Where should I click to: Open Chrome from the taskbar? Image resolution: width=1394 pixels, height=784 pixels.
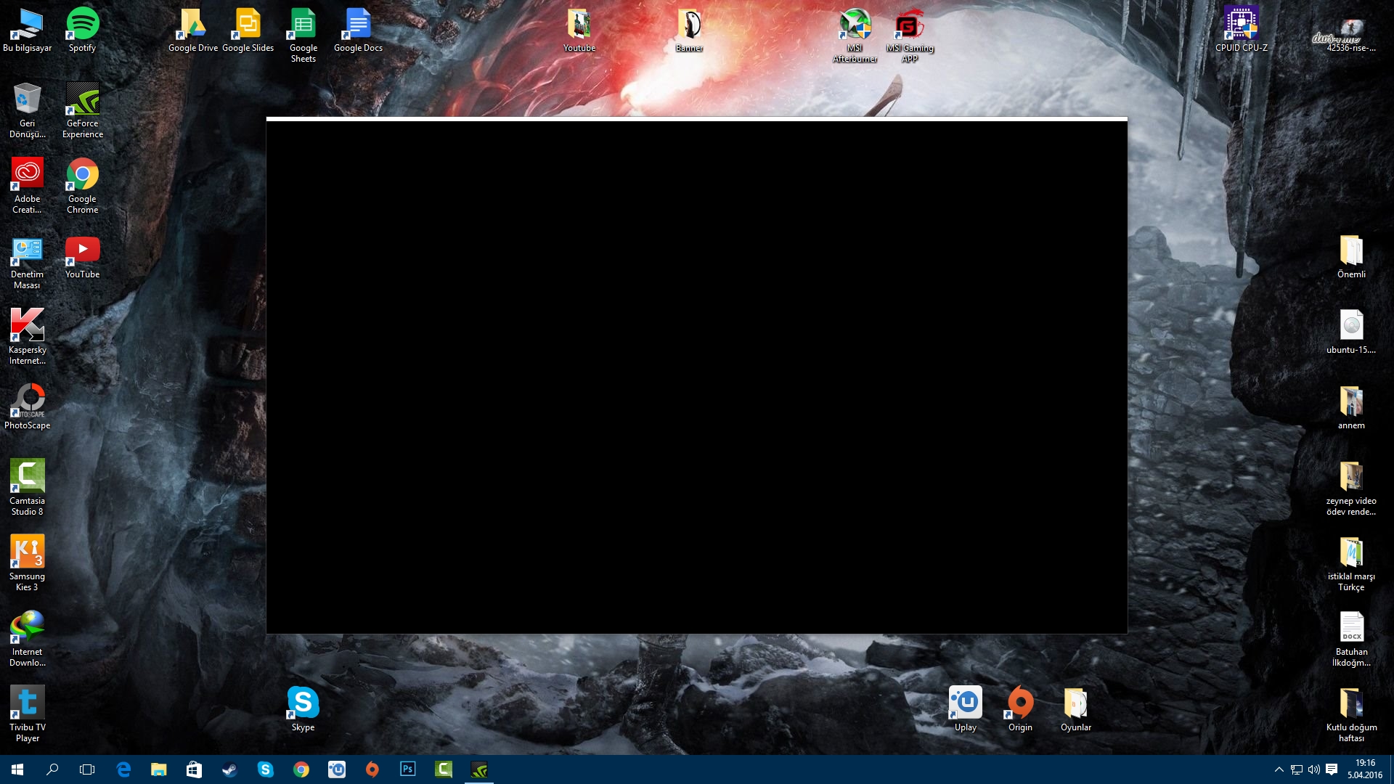(301, 769)
